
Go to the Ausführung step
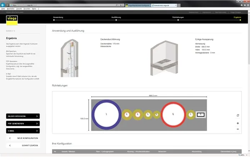(x=116, y=18)
